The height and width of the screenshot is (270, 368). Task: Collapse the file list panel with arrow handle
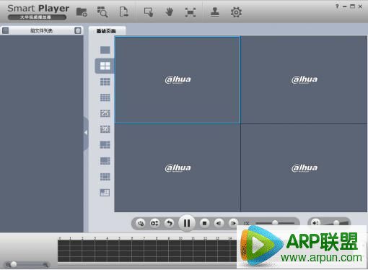click(86, 133)
